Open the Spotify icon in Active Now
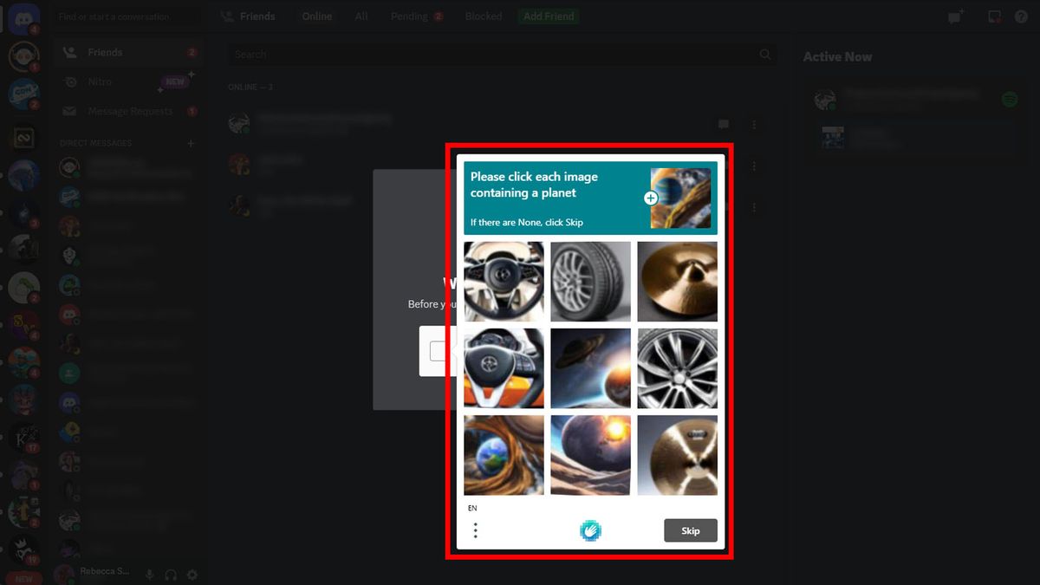Screen dimensions: 1040x585 click(x=1009, y=99)
